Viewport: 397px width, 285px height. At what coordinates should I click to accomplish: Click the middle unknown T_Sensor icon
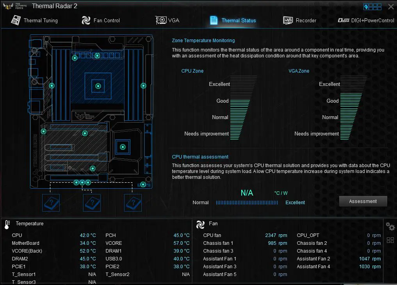tap(92, 203)
